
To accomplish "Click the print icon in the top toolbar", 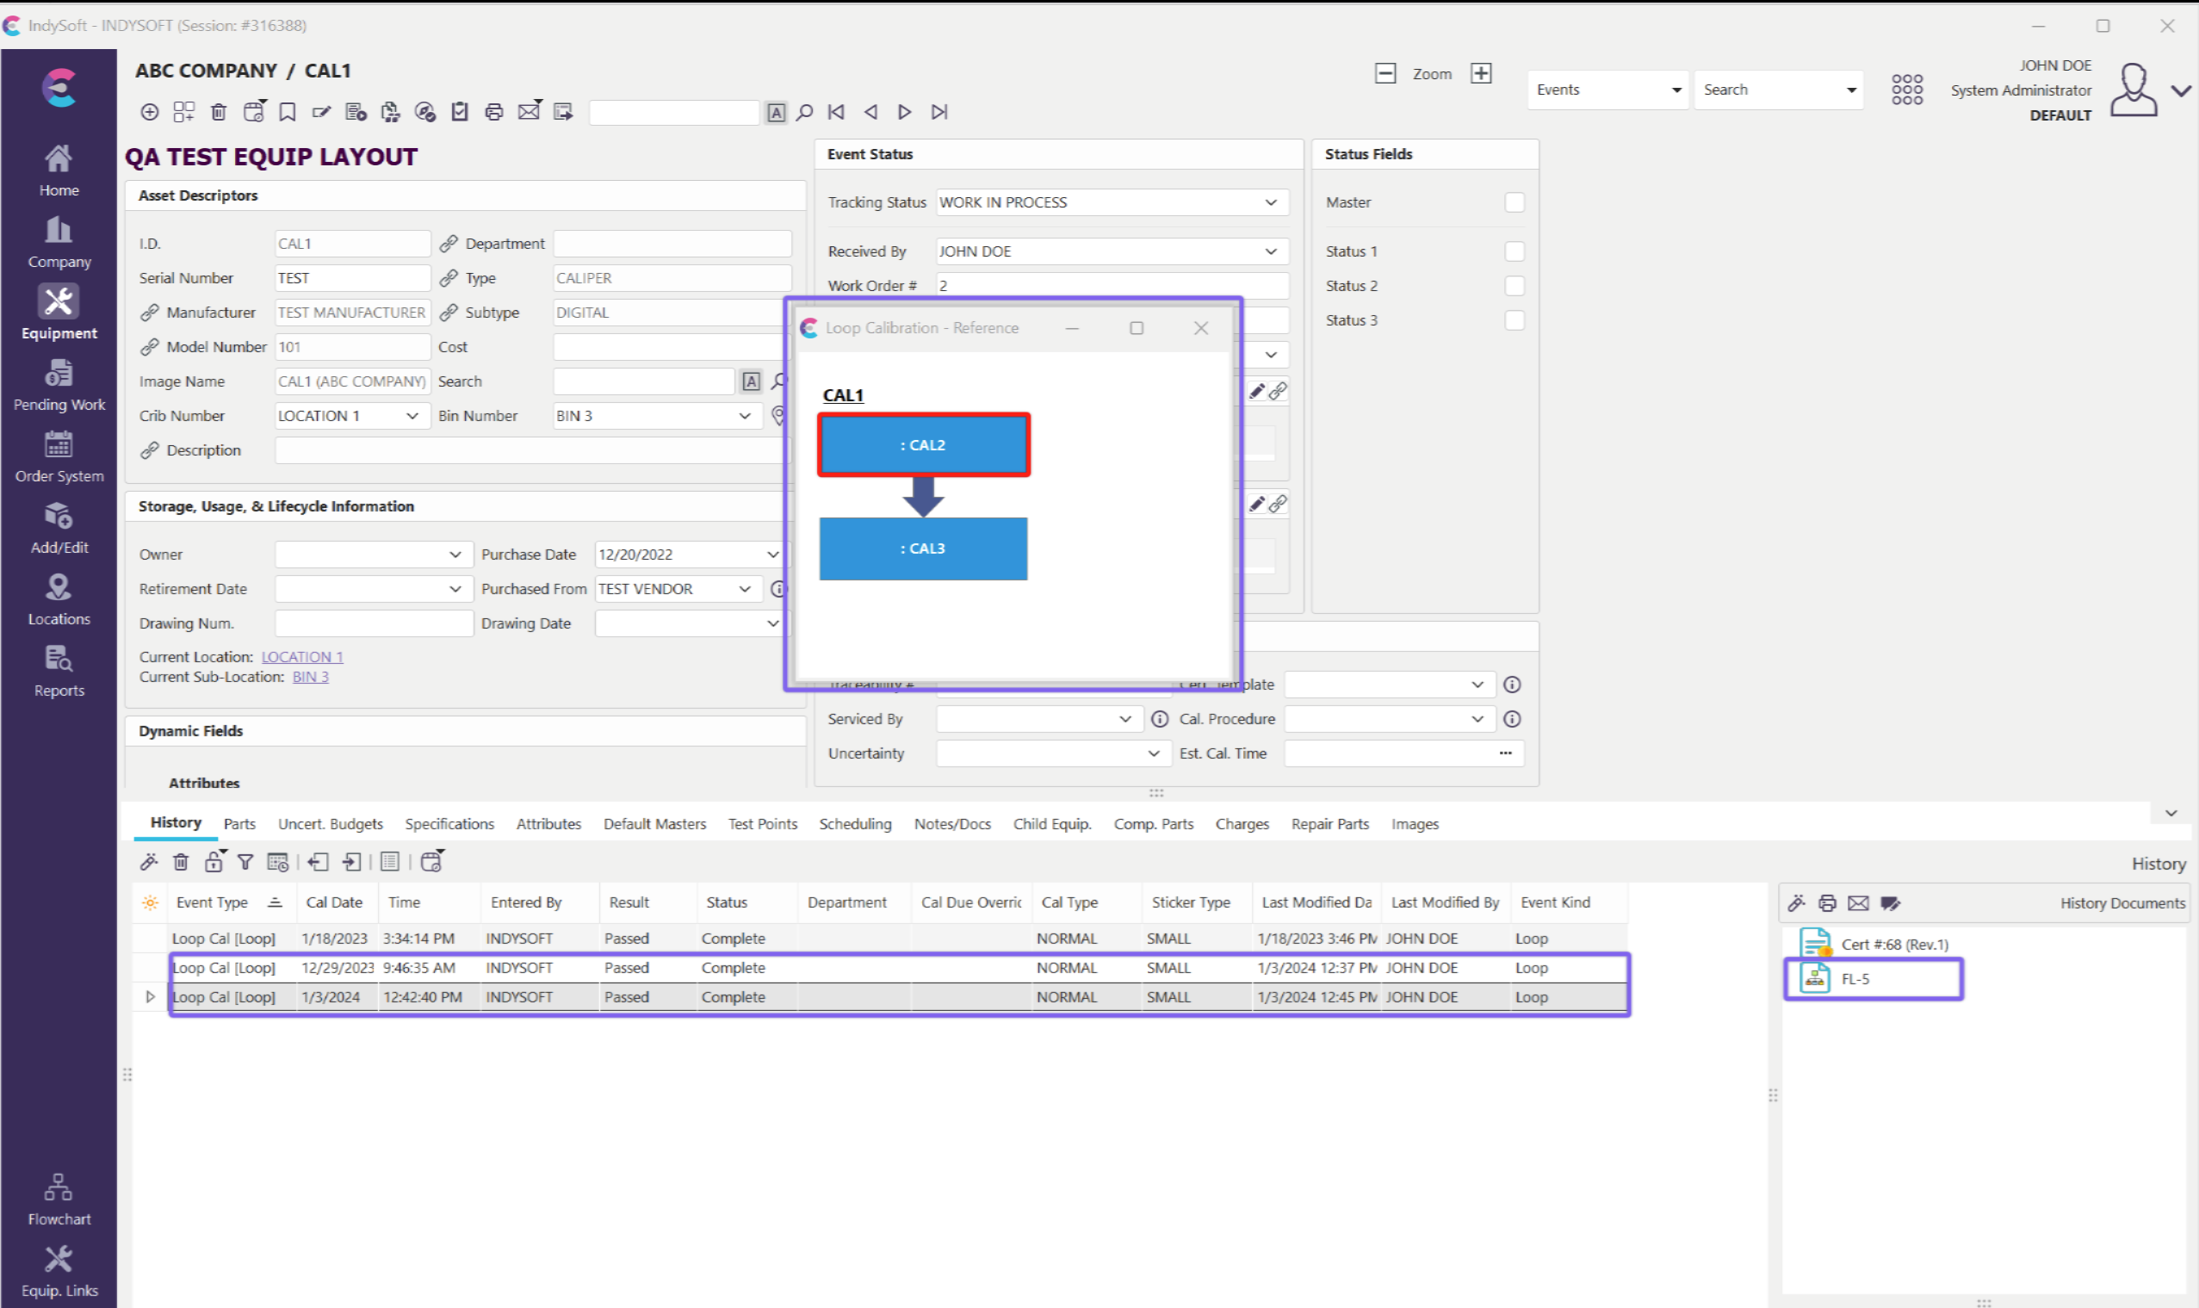I will pos(494,112).
